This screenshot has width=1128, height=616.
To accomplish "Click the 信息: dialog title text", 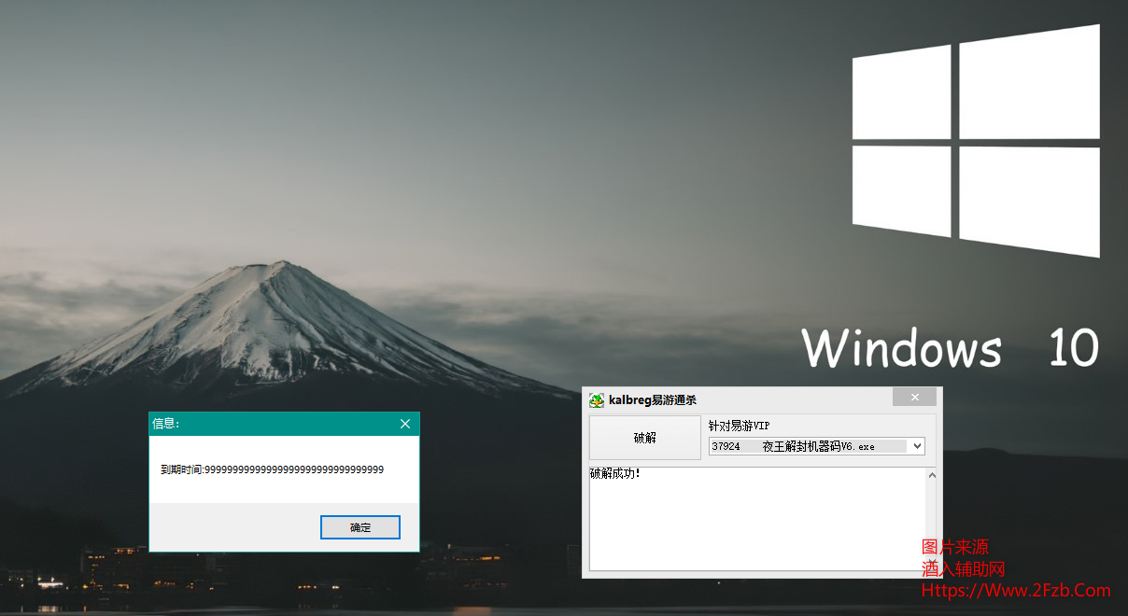I will coord(166,424).
